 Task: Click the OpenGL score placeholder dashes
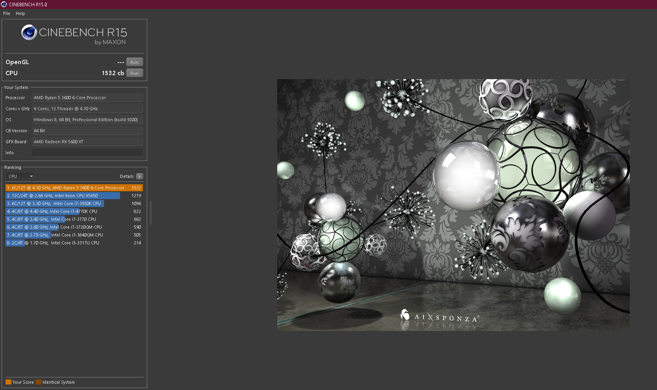(121, 62)
